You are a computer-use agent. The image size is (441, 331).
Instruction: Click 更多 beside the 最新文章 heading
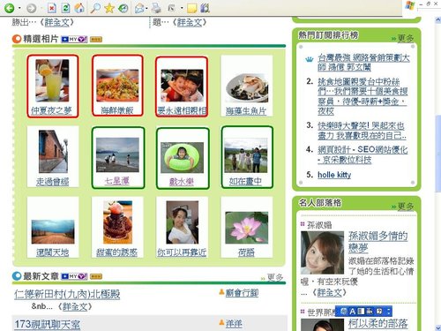[275, 277]
